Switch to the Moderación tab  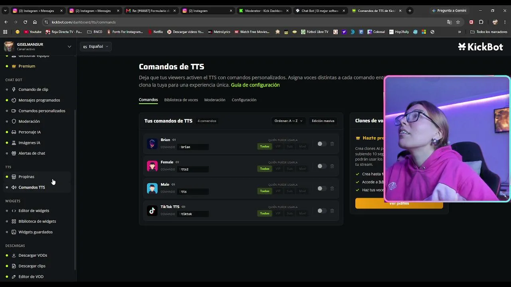pos(215,100)
